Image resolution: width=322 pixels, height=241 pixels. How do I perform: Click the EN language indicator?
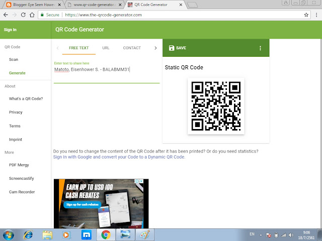click(x=252, y=234)
